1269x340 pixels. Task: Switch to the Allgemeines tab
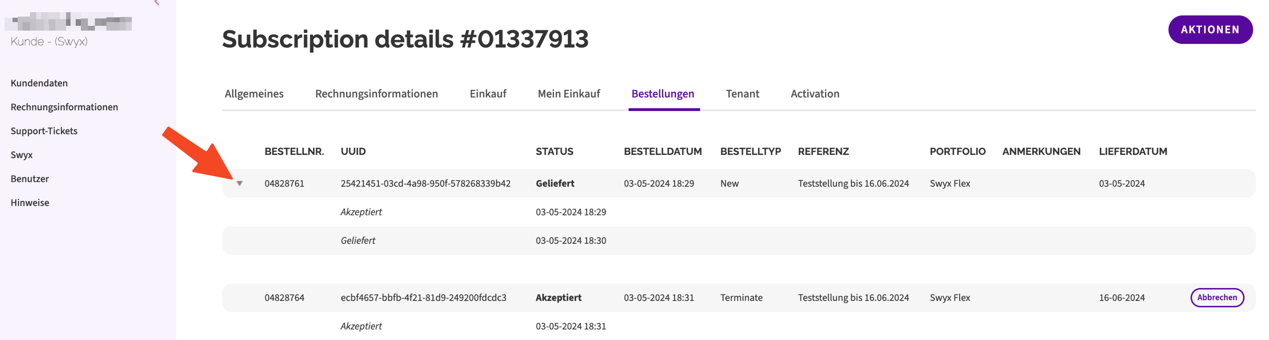[x=254, y=94]
